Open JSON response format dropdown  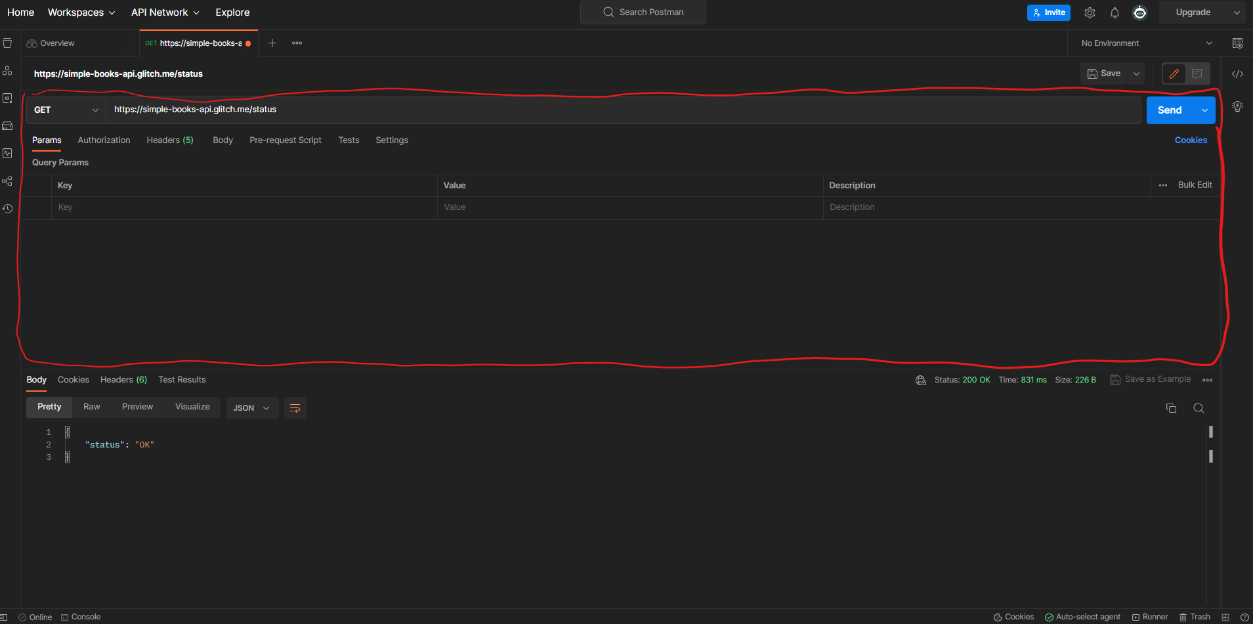[252, 408]
